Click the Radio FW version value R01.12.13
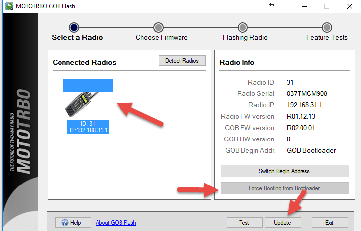 301,116
